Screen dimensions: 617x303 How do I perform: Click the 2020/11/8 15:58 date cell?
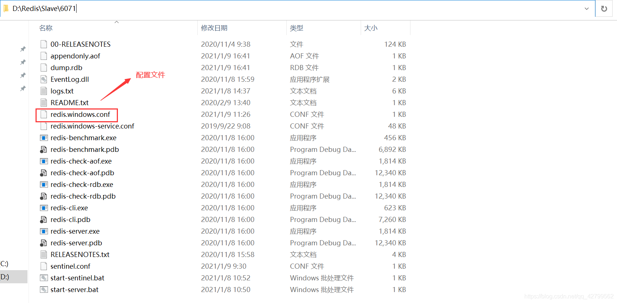(x=228, y=254)
